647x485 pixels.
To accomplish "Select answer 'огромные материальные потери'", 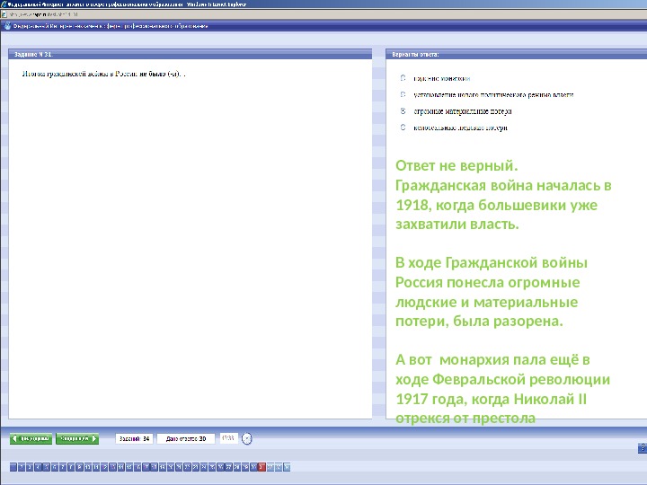I will click(x=403, y=111).
